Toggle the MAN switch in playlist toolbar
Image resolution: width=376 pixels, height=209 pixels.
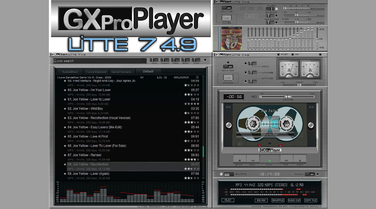pyautogui.click(x=196, y=60)
